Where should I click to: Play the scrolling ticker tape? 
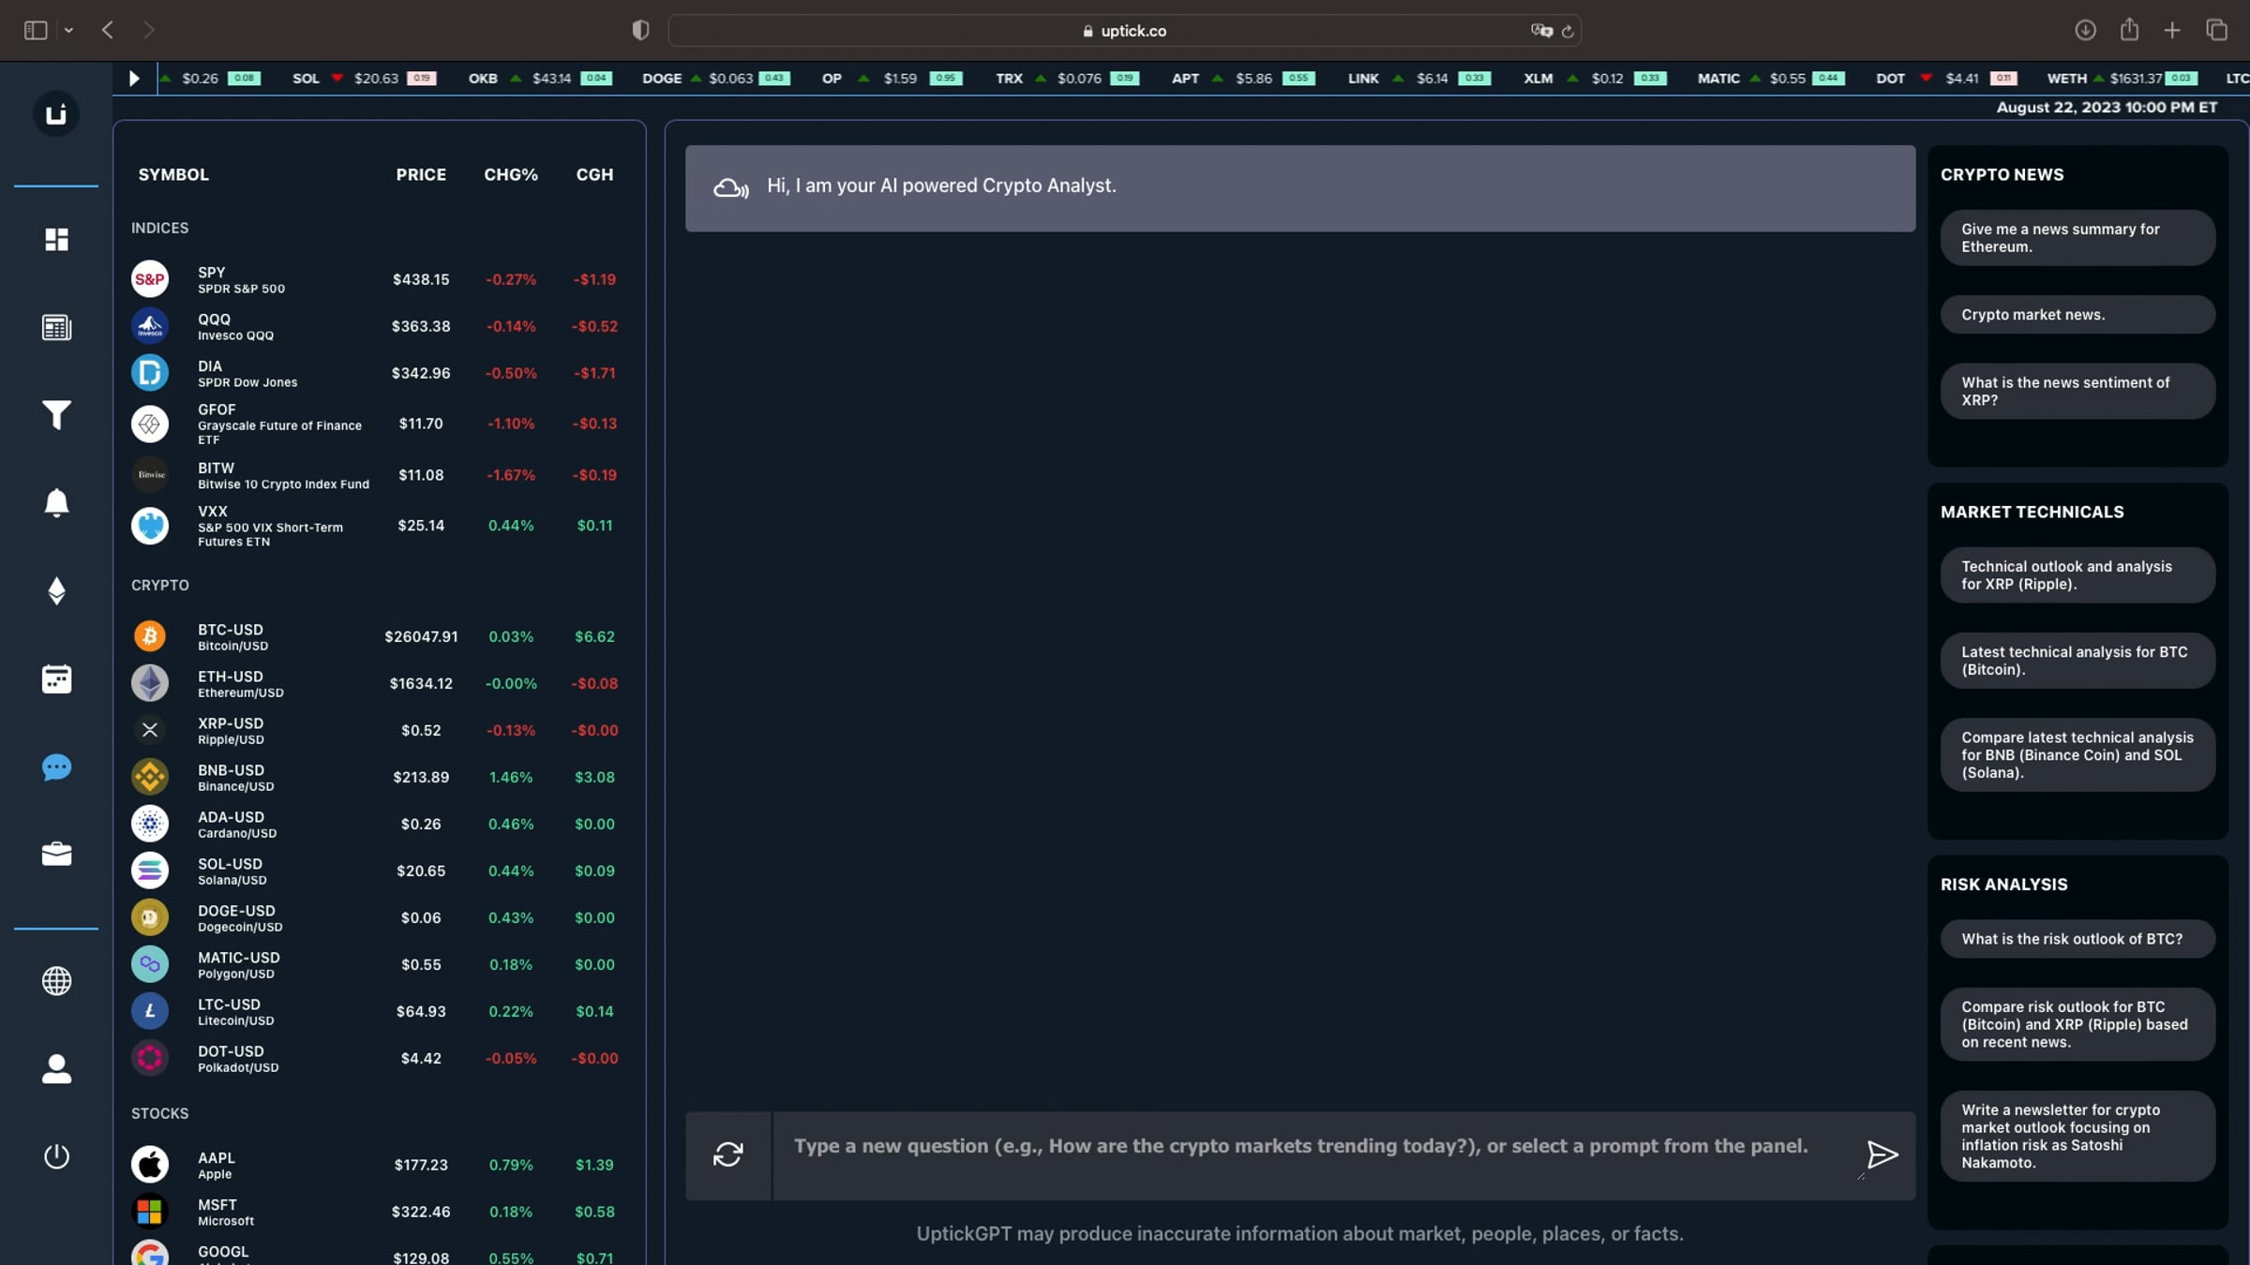tap(134, 79)
